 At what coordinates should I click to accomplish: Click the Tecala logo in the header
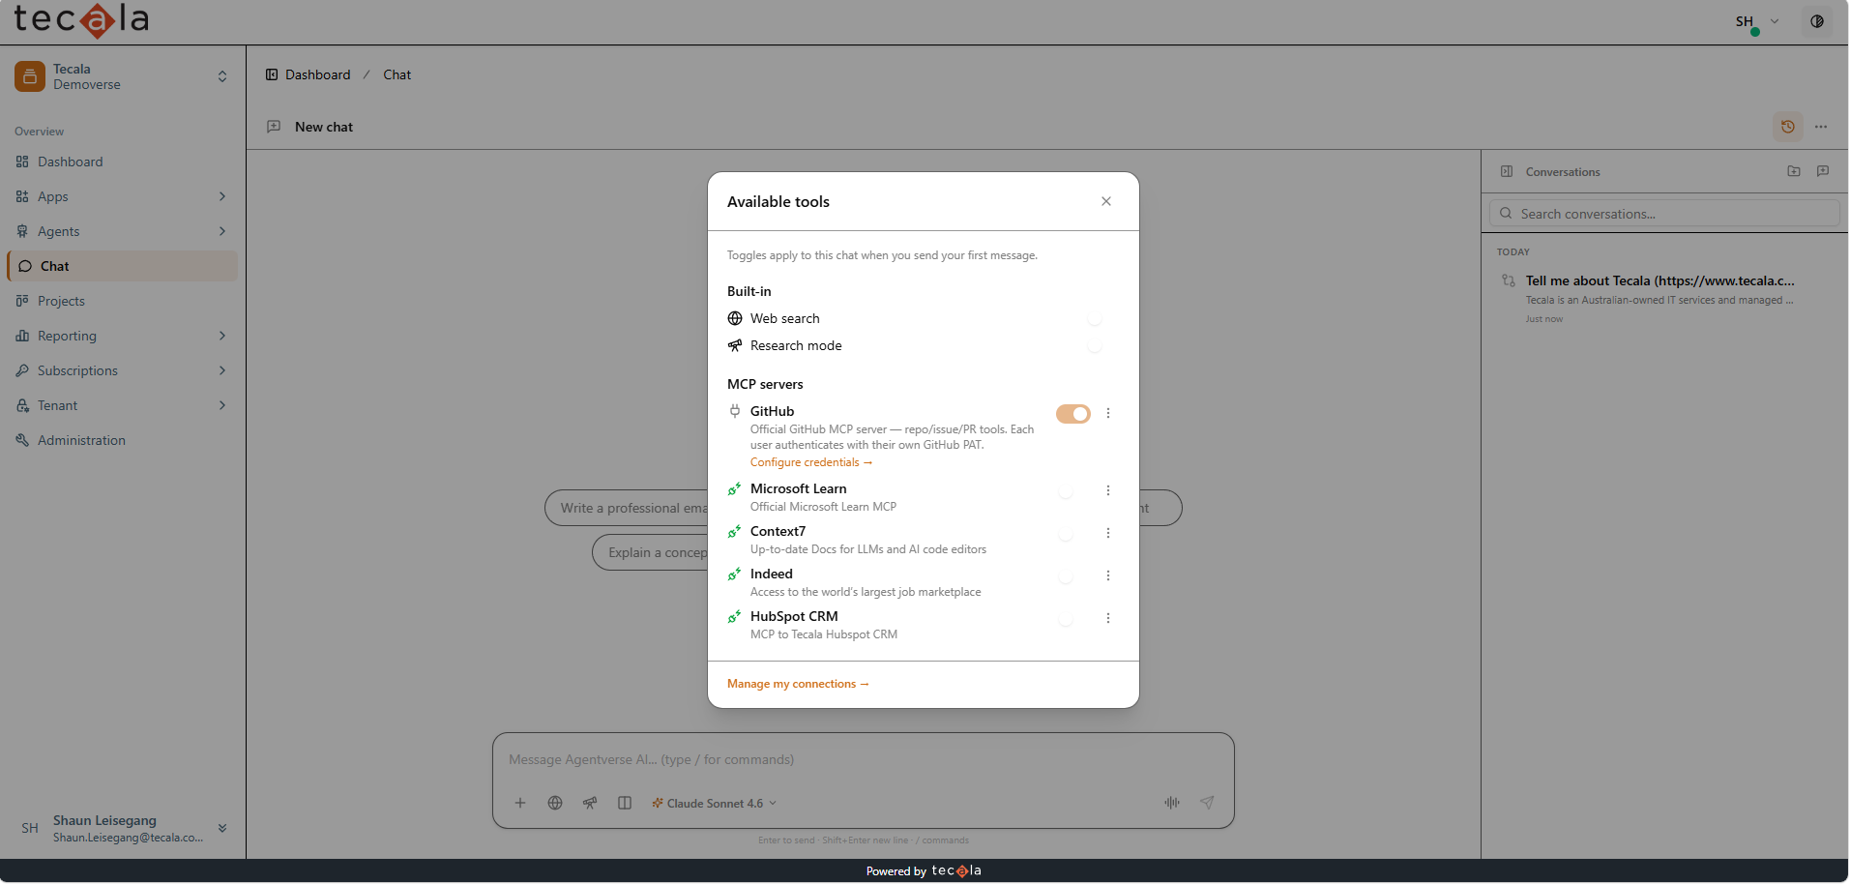(x=81, y=20)
